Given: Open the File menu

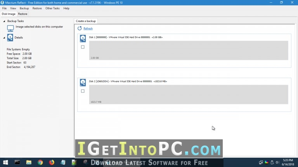Looking at the screenshot, I should point(4,9).
